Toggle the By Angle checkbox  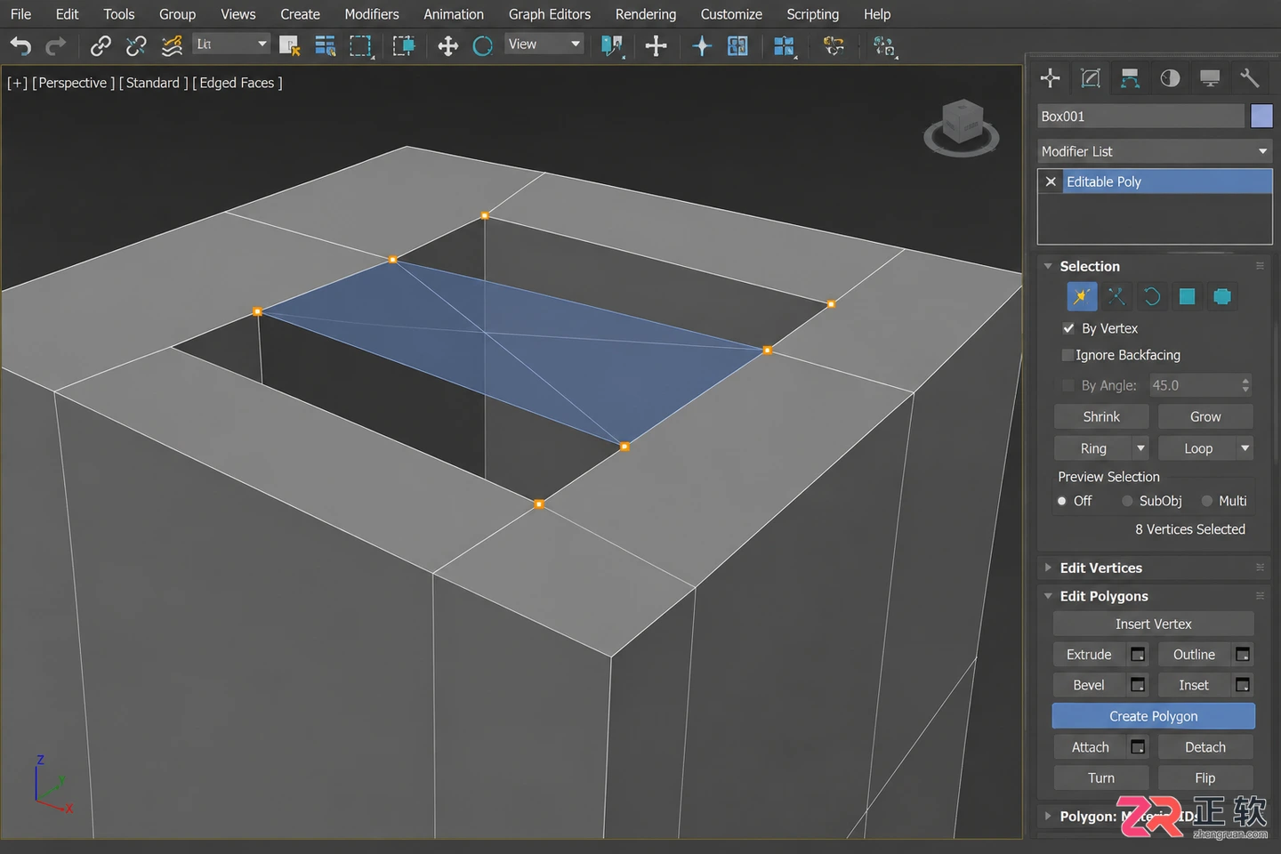pos(1068,385)
